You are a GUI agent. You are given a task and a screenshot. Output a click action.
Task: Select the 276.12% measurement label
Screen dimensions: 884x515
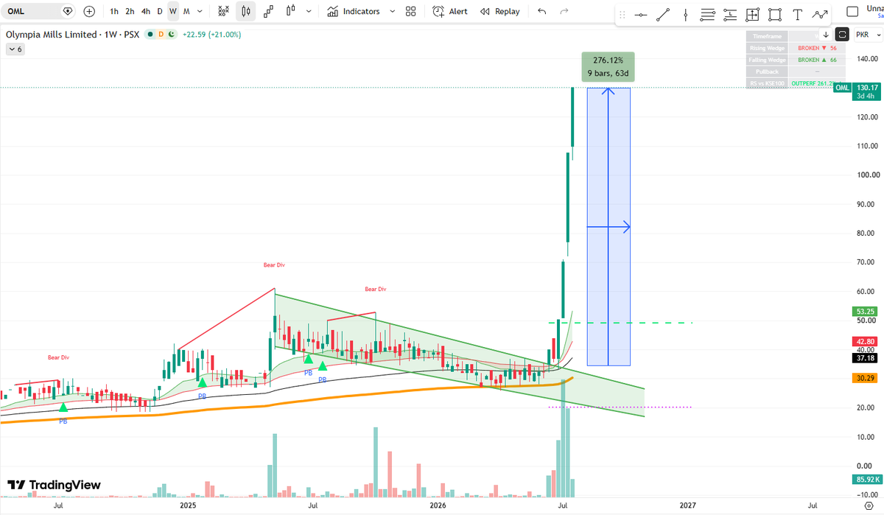tap(608, 66)
